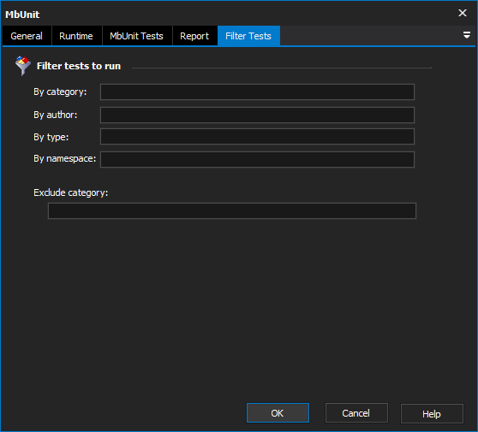Go to the Report tab
Screen dimensions: 478x432
[x=194, y=36]
